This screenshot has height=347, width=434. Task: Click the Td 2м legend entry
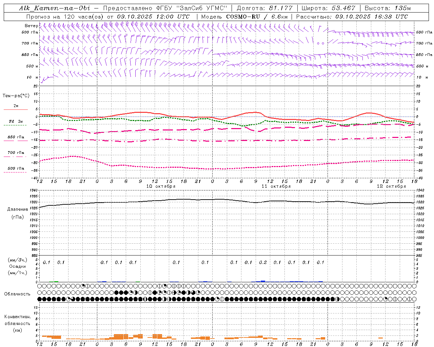pos(16,121)
